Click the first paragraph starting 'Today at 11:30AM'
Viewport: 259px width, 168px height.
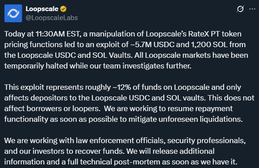(126, 50)
